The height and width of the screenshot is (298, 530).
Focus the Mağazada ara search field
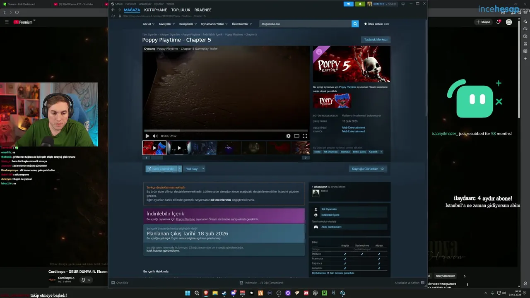[306, 24]
